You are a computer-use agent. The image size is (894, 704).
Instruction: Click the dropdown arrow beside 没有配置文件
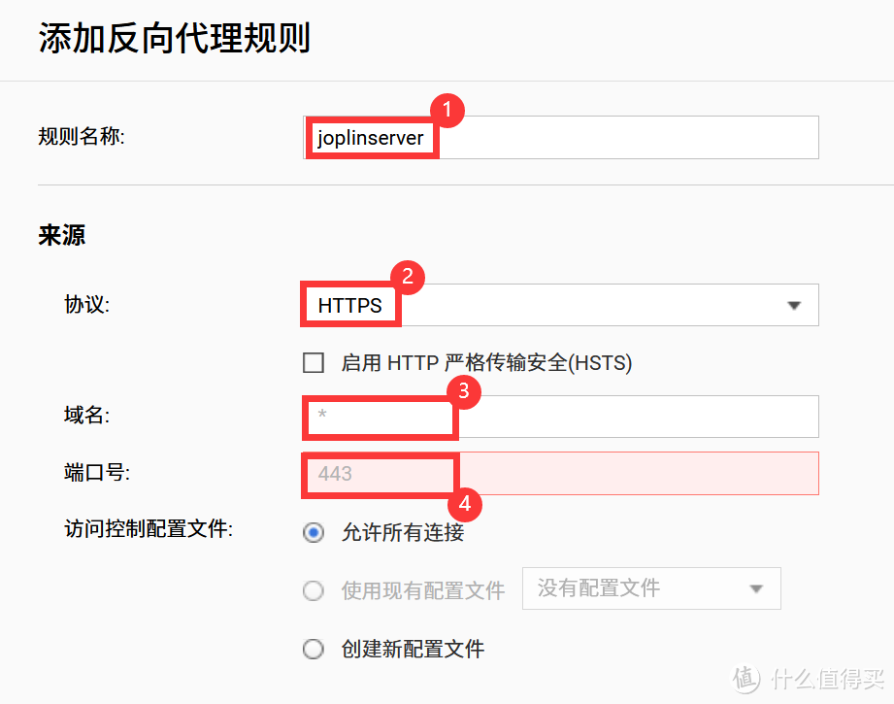click(x=758, y=588)
